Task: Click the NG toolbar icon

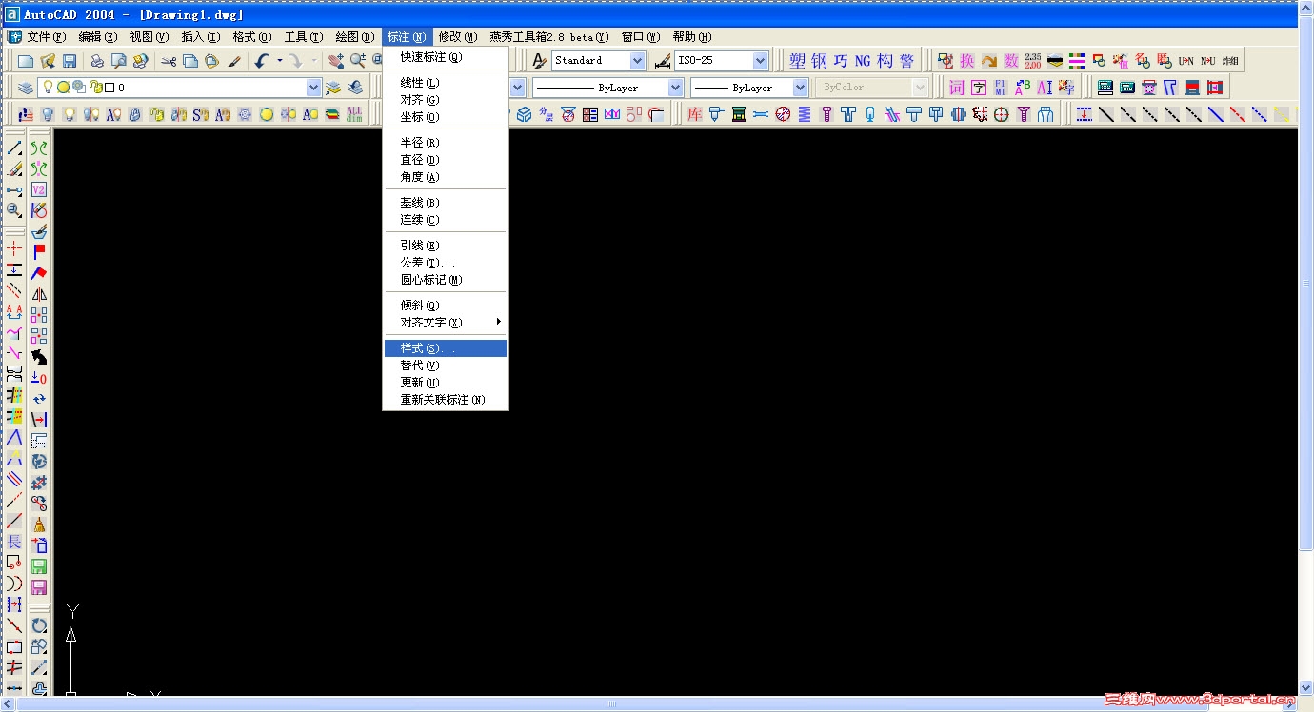Action: 863,61
